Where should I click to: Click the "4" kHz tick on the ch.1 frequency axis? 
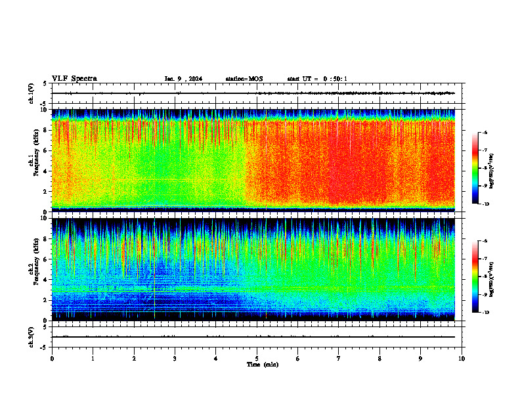[46, 171]
